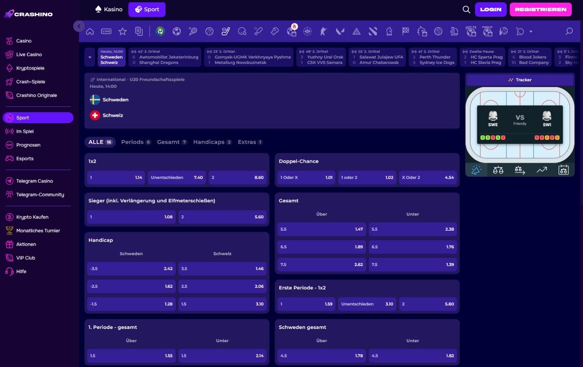Expand the live matches dropdown arrow
This screenshot has width=583, height=367.
tap(90, 57)
